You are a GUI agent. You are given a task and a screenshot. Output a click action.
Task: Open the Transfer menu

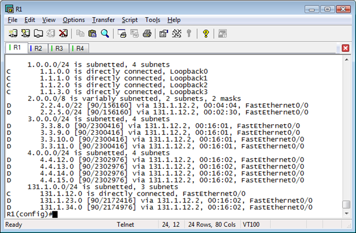point(103,20)
